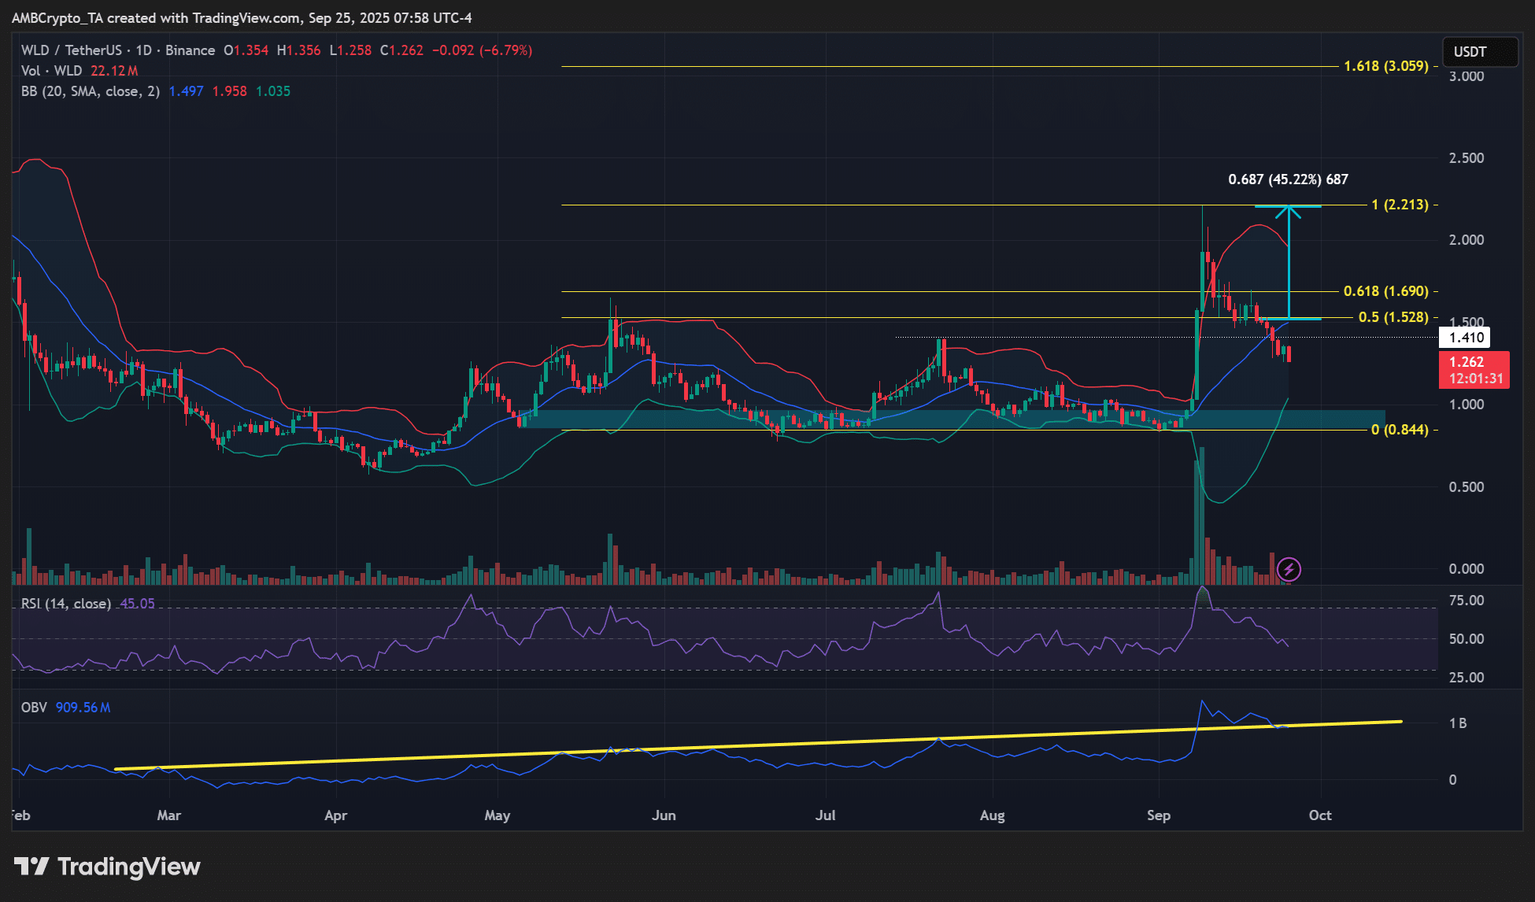The image size is (1535, 902).
Task: Toggle the 0.687 (45.22%) measurement label
Action: 1286,179
